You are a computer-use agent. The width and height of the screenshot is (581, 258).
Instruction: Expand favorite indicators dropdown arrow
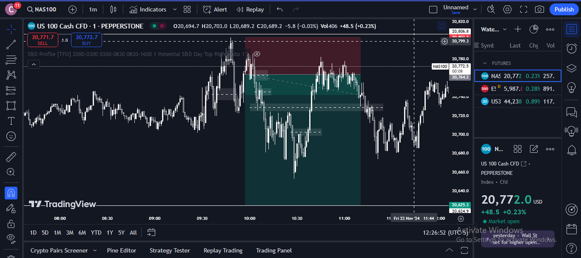(174, 10)
